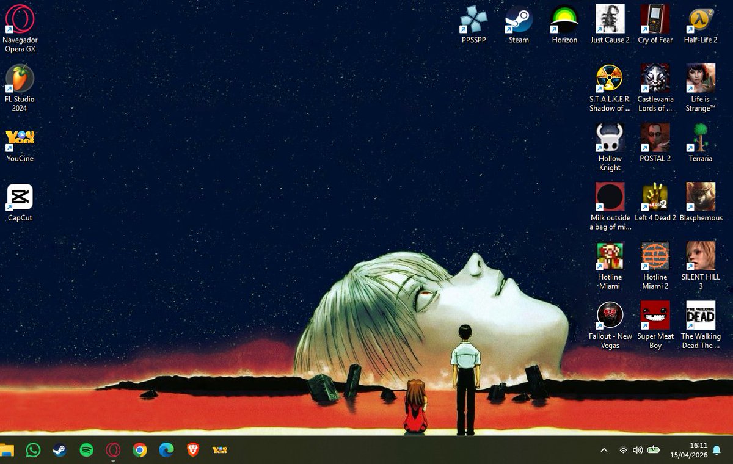The image size is (733, 464).
Task: Open Spotify from the taskbar
Action: [x=86, y=450]
